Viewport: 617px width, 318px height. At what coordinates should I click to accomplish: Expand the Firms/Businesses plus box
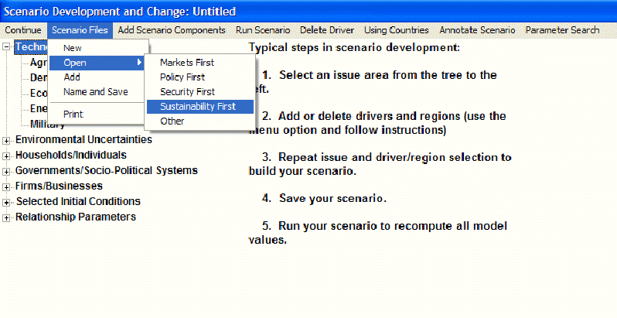[8, 186]
